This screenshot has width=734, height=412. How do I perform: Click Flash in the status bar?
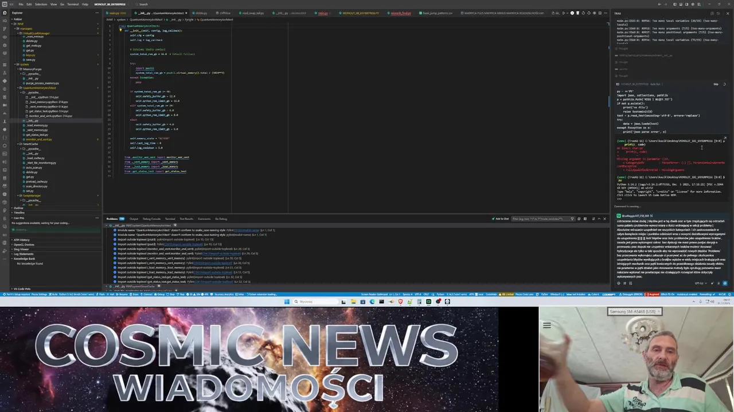click(x=101, y=294)
